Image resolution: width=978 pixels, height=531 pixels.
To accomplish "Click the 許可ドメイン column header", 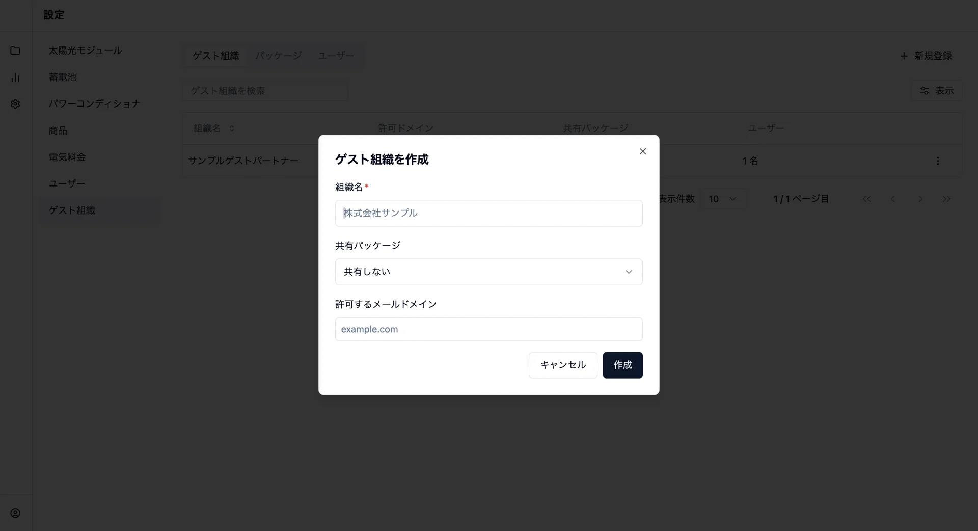I will click(x=405, y=128).
